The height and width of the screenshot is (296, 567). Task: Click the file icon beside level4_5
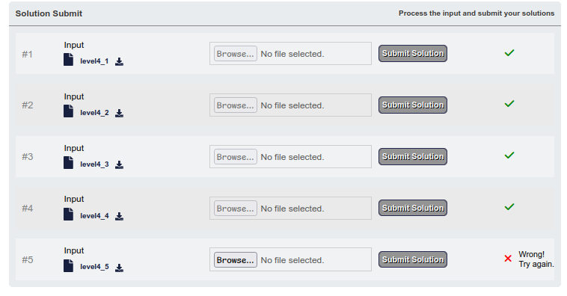[68, 265]
